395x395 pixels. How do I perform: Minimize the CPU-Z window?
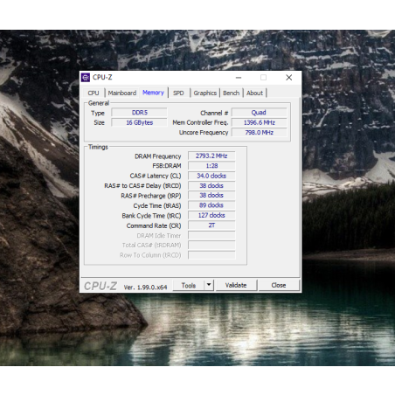[239, 78]
